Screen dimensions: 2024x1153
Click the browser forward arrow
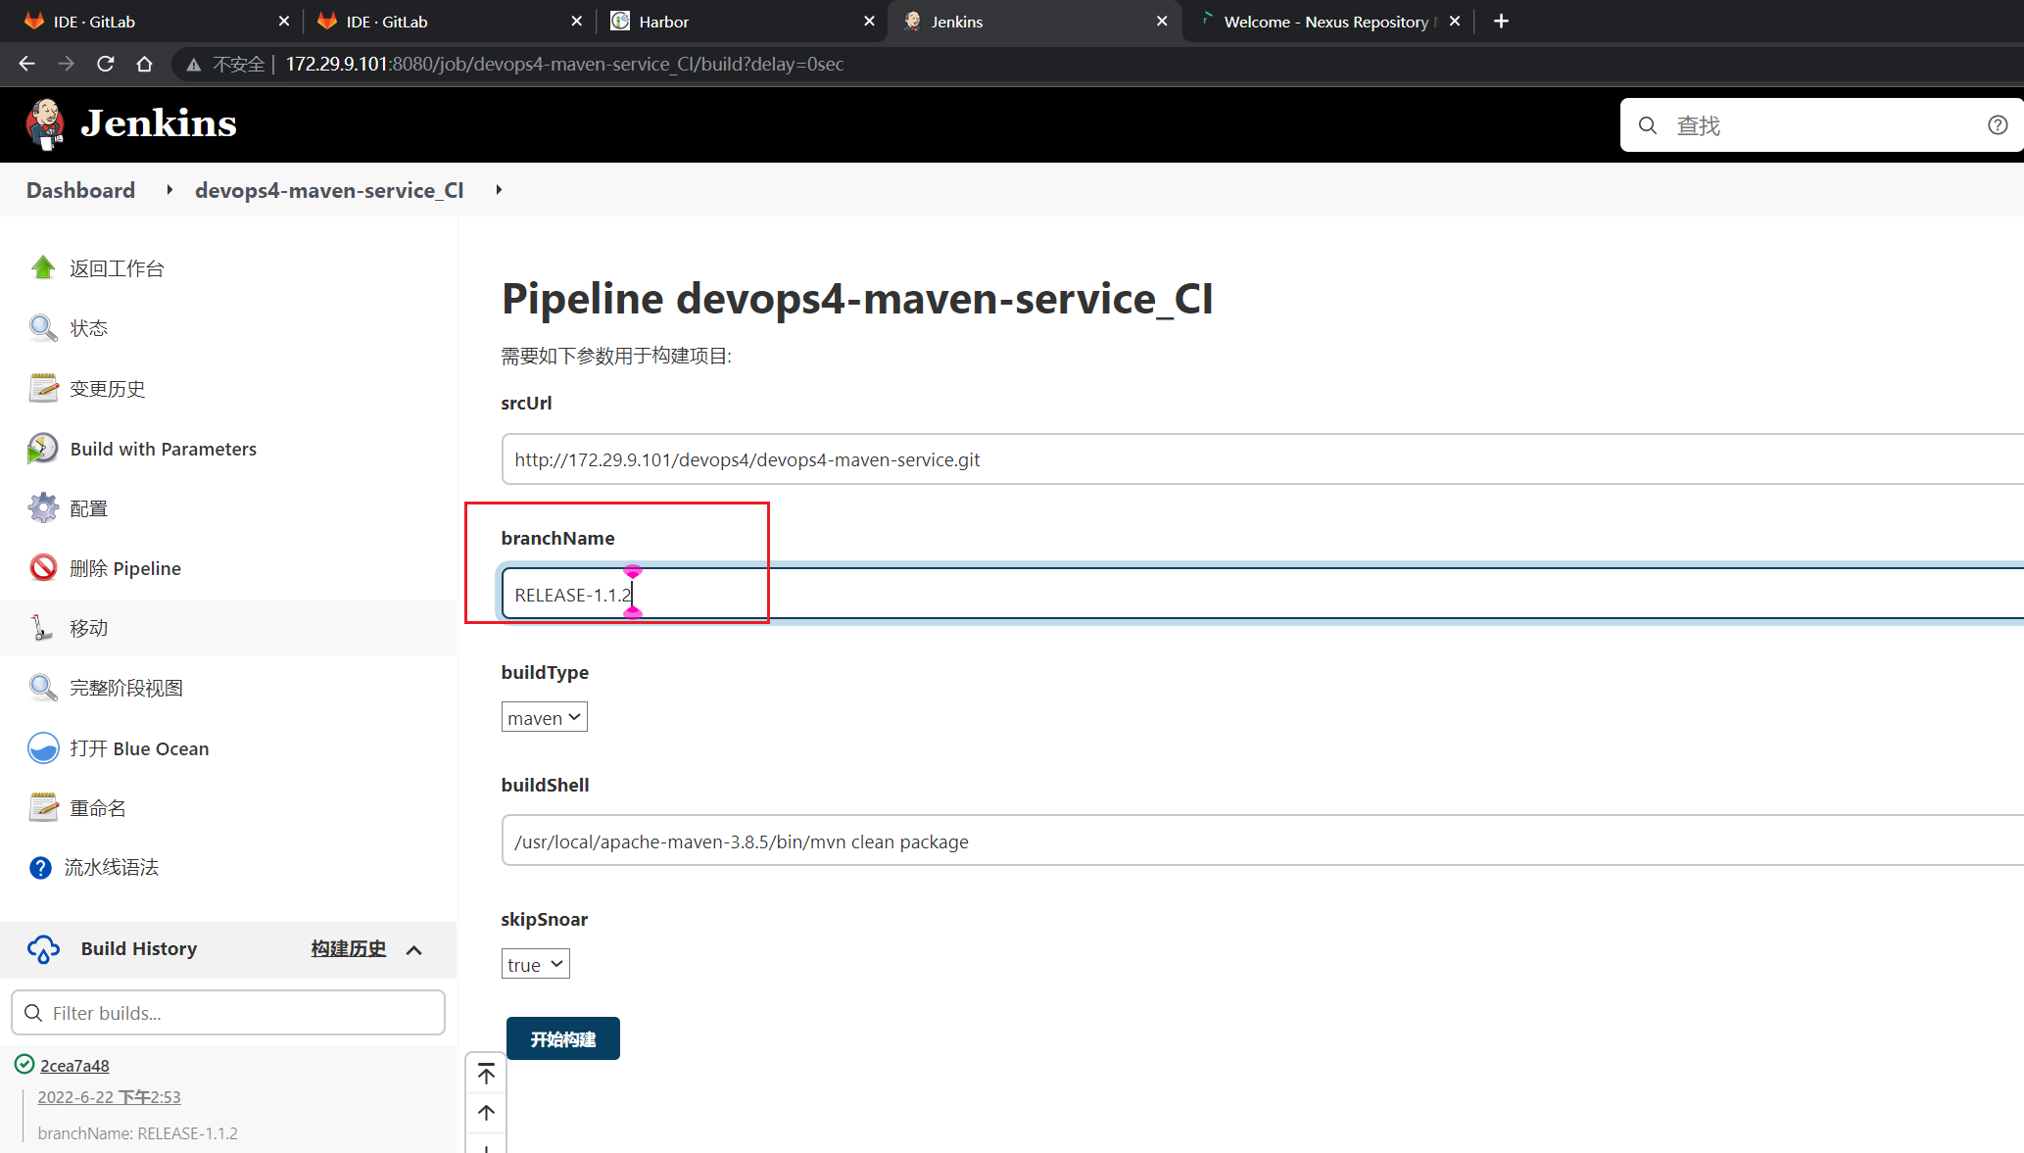66,64
